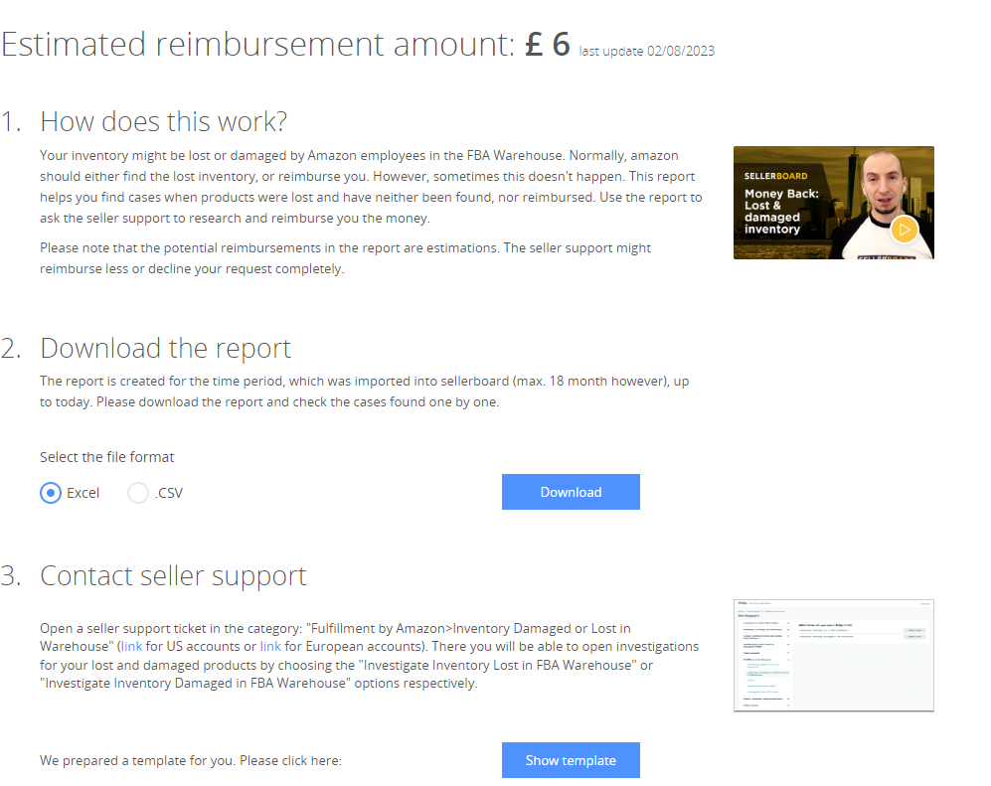The image size is (991, 786).
Task: Click the presenter's face in the video thumbnail
Action: 881,179
